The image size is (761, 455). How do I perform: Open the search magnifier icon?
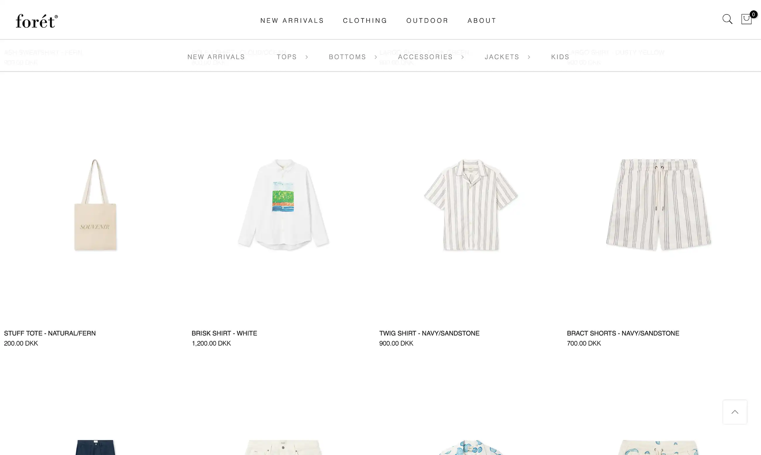[x=727, y=19]
